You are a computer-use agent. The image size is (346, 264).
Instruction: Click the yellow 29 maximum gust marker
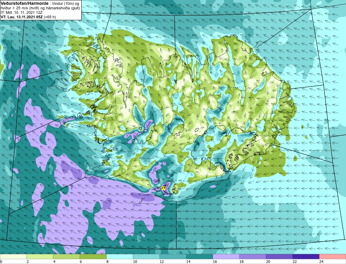[163, 188]
